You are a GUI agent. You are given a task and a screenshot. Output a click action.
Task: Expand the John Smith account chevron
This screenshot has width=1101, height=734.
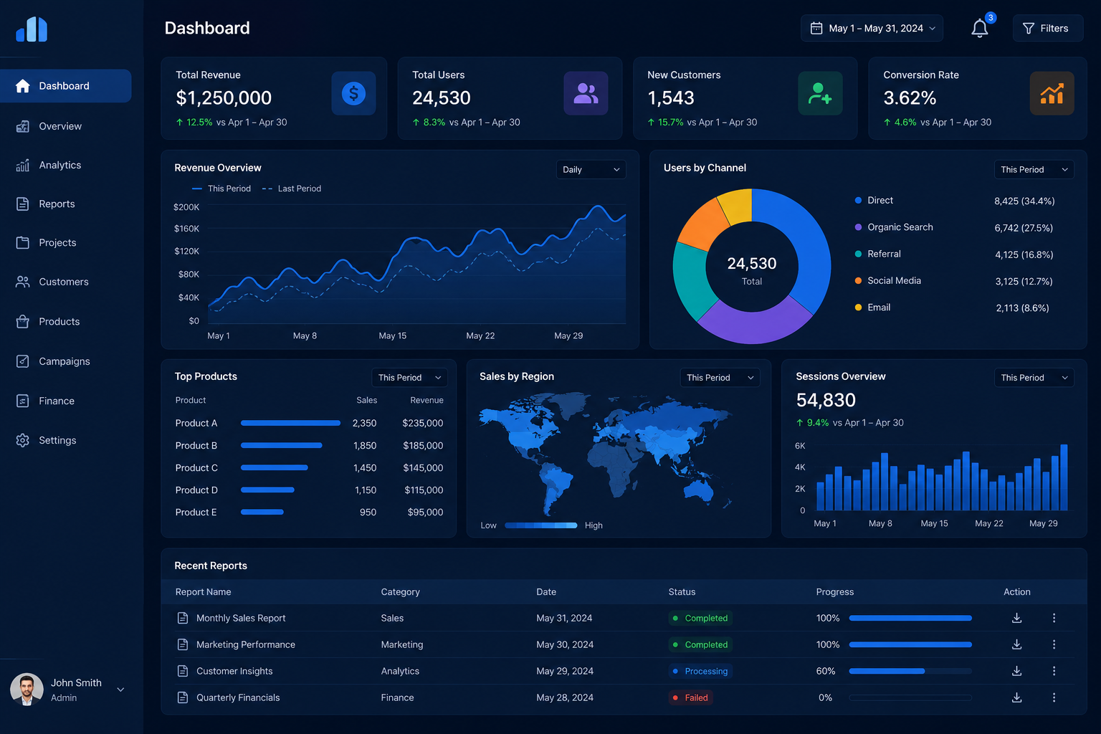click(x=120, y=690)
